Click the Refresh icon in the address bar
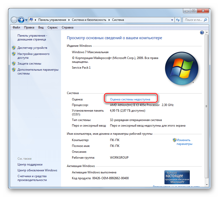 [178, 20]
